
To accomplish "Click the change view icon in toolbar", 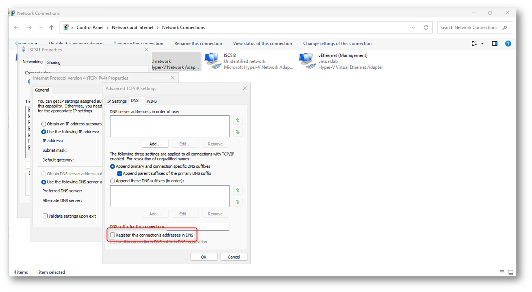I will point(474,44).
